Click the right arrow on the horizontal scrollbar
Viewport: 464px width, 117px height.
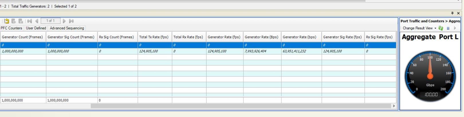(x=394, y=106)
